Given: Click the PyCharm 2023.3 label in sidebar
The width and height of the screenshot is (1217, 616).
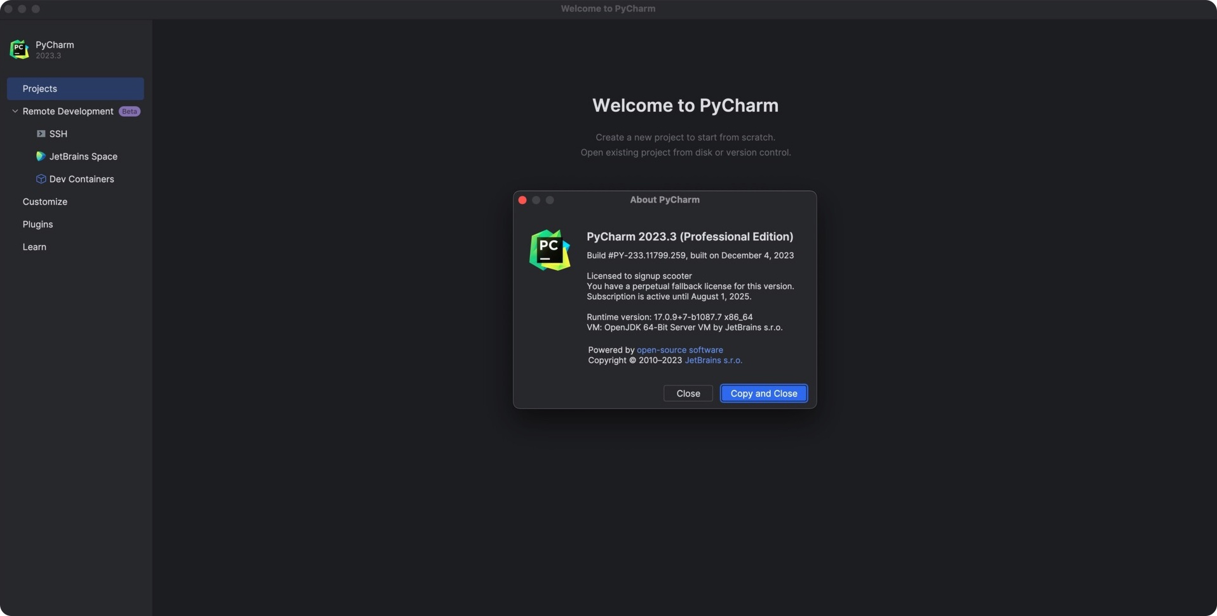Looking at the screenshot, I should pos(55,50).
